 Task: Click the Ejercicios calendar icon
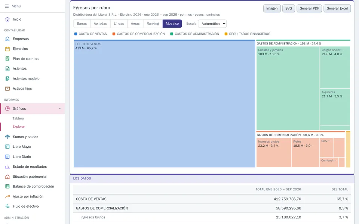[7, 49]
